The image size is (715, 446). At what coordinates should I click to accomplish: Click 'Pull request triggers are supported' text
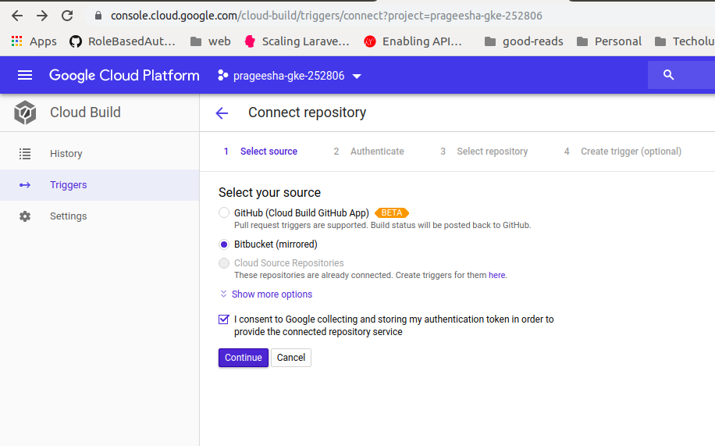coord(301,225)
